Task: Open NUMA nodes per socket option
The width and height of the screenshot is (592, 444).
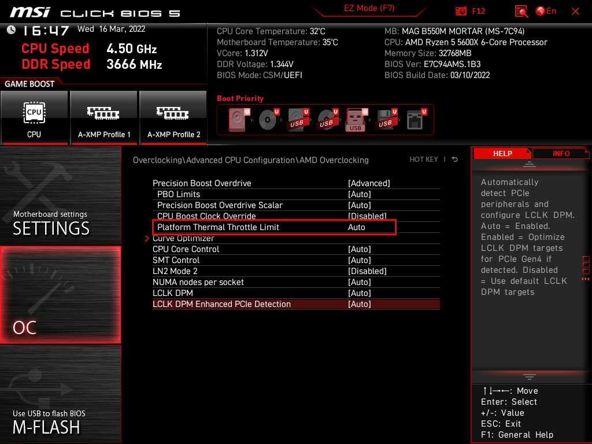Action: click(296, 282)
